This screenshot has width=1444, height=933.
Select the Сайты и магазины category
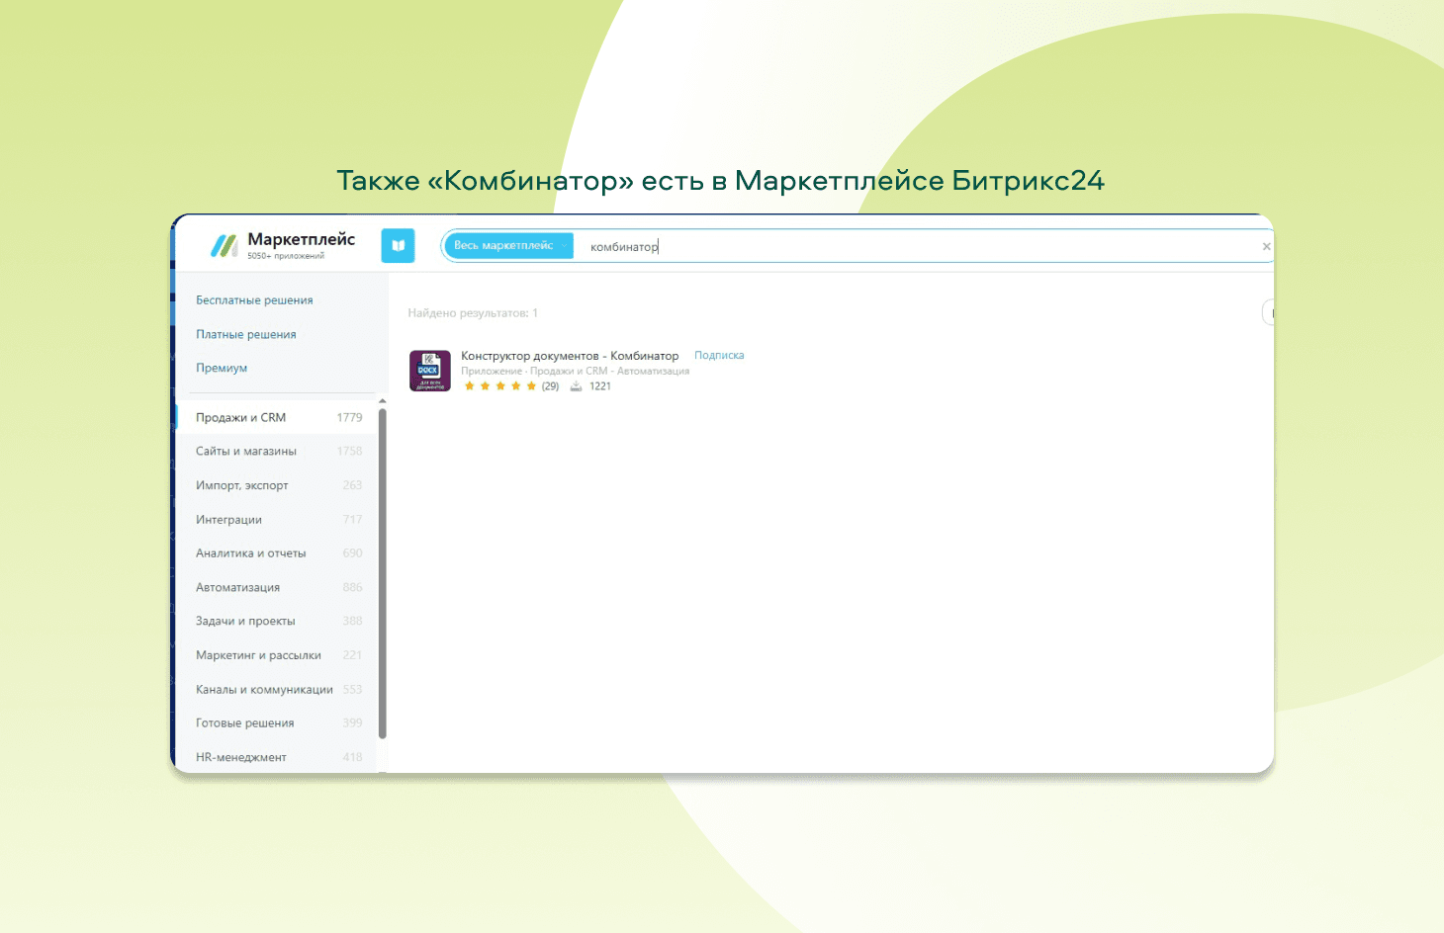pyautogui.click(x=277, y=452)
